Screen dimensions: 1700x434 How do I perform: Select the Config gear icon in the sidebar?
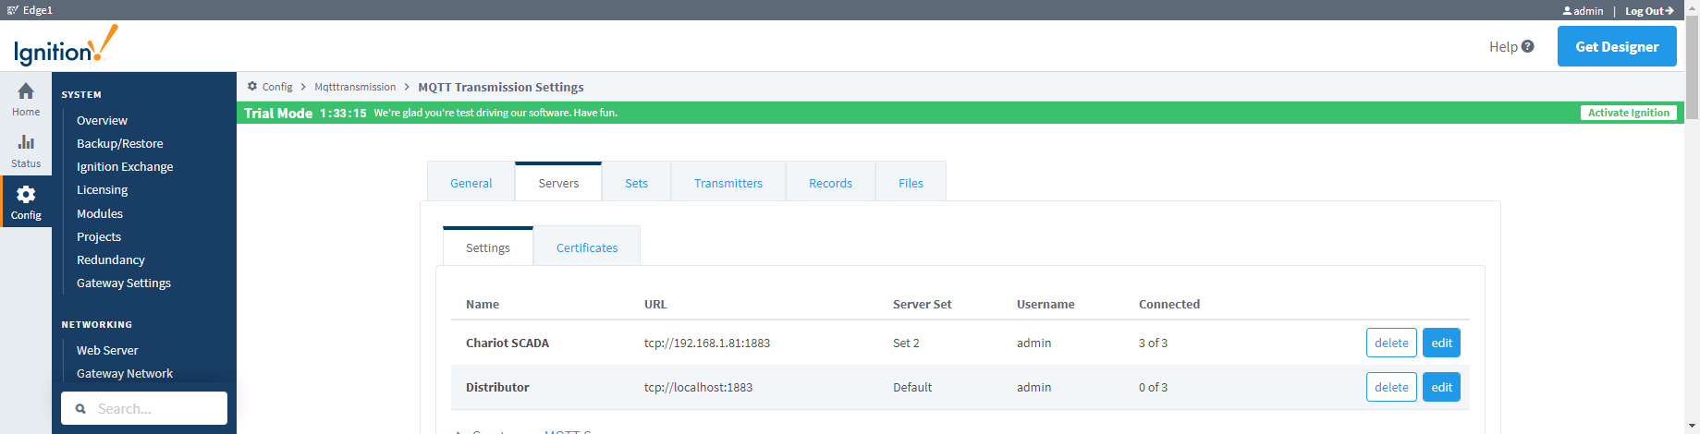click(x=26, y=194)
